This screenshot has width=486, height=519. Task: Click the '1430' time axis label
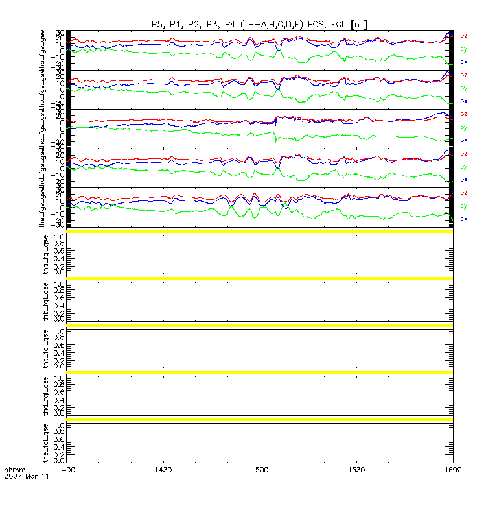pyautogui.click(x=163, y=470)
